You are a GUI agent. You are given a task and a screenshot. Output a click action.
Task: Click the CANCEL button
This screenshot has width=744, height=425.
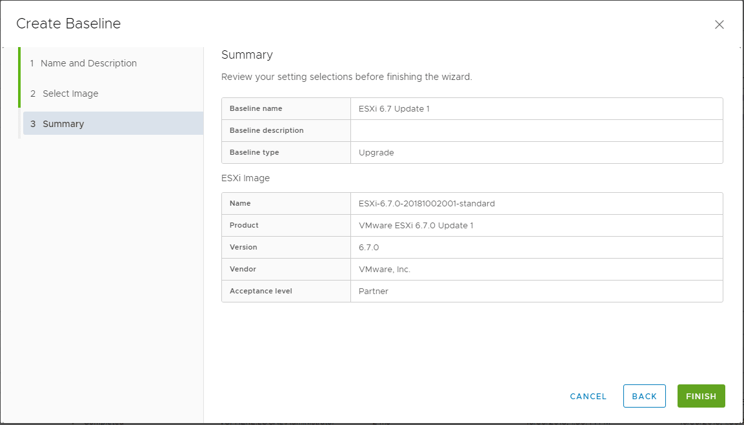pos(588,396)
